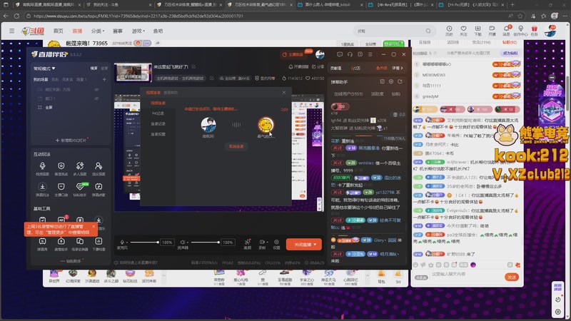
Task: Open the 弹幕助手 settings gear icon
Action: pyautogui.click(x=391, y=81)
